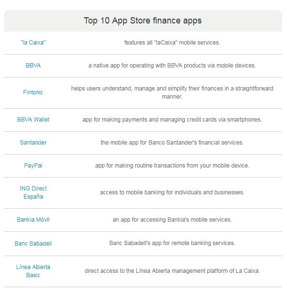Click the Banco Santander financial services description
The width and height of the screenshot is (287, 292).
coord(172,143)
